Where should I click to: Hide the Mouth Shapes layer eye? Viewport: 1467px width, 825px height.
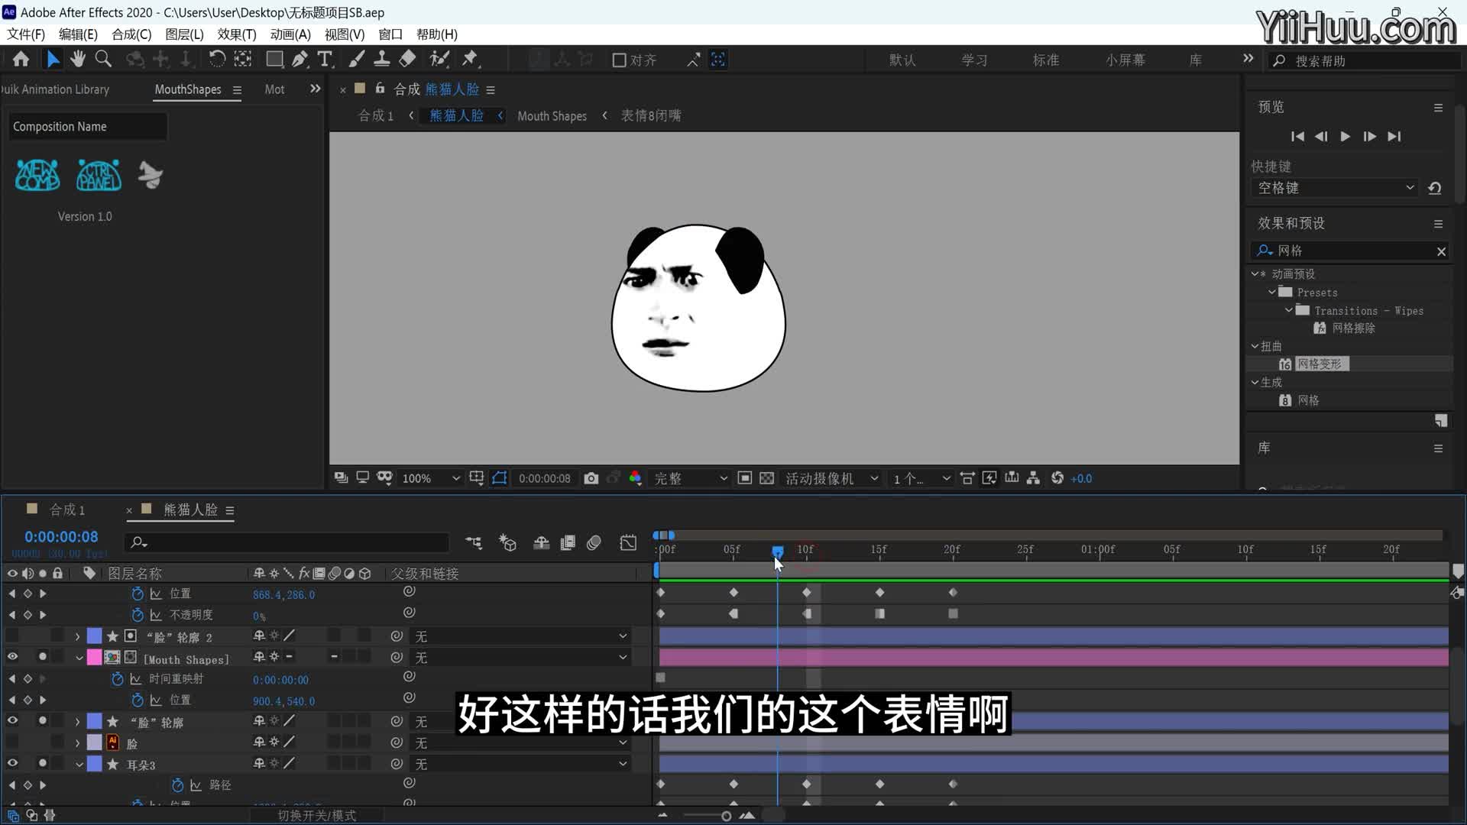click(12, 656)
